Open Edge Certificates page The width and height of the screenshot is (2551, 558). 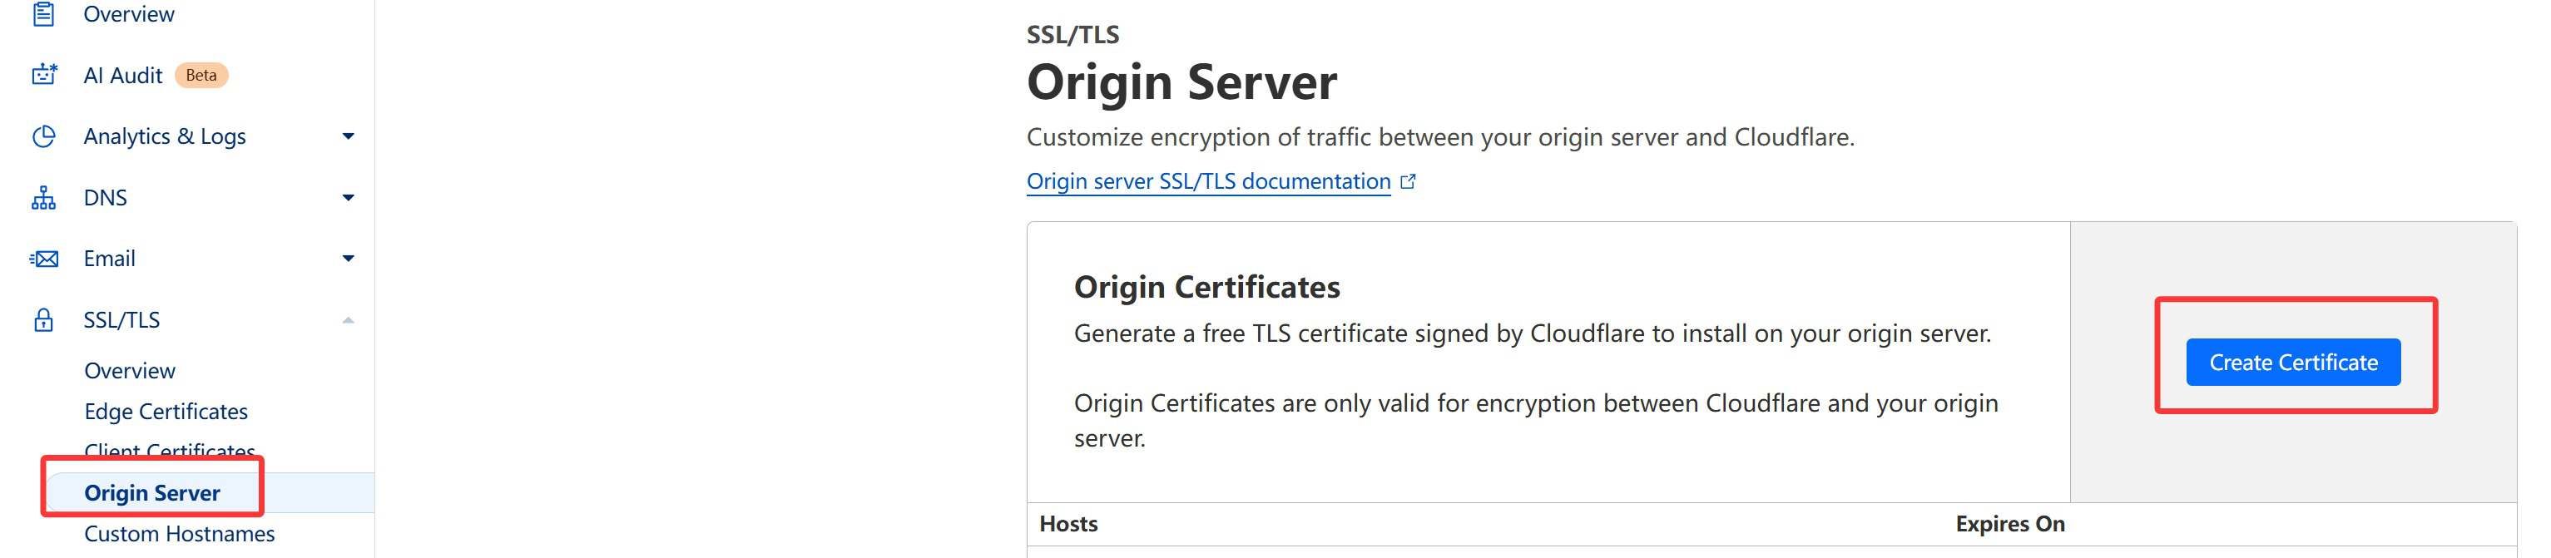point(166,412)
